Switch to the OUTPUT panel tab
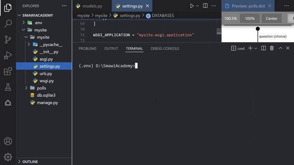The image size is (294, 165). (111, 49)
